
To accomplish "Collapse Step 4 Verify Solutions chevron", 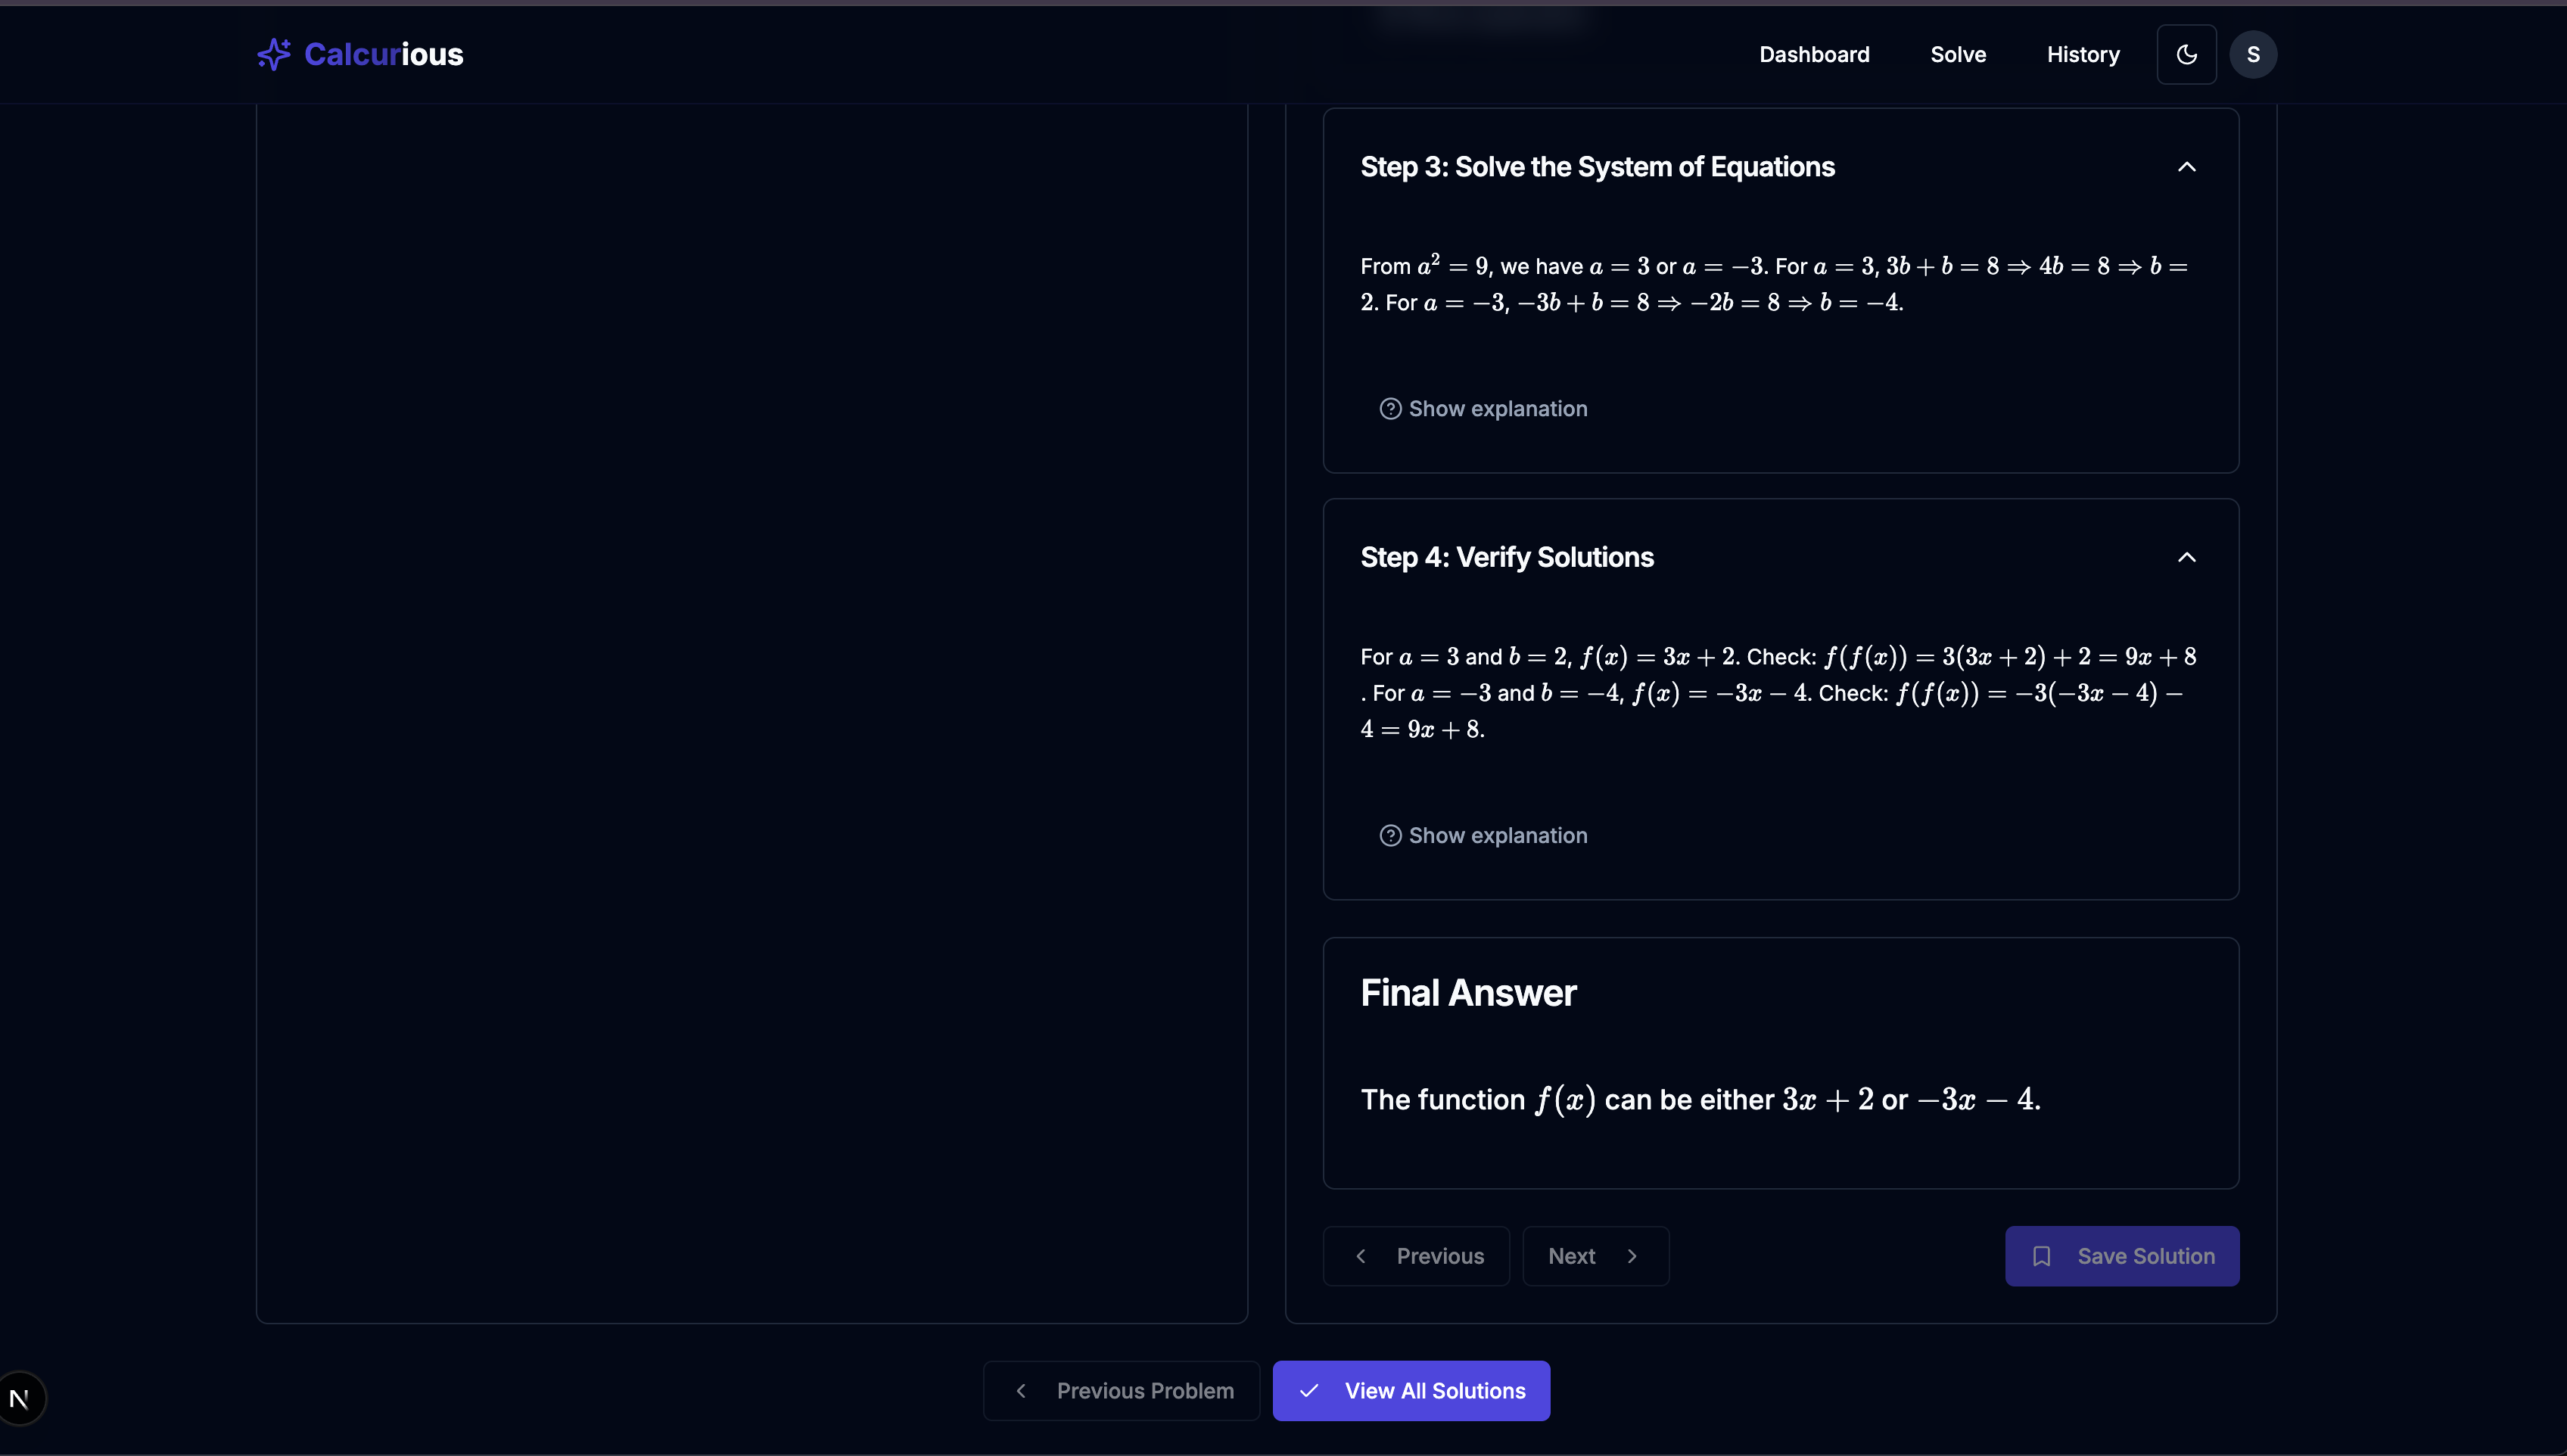I will [x=2186, y=557].
